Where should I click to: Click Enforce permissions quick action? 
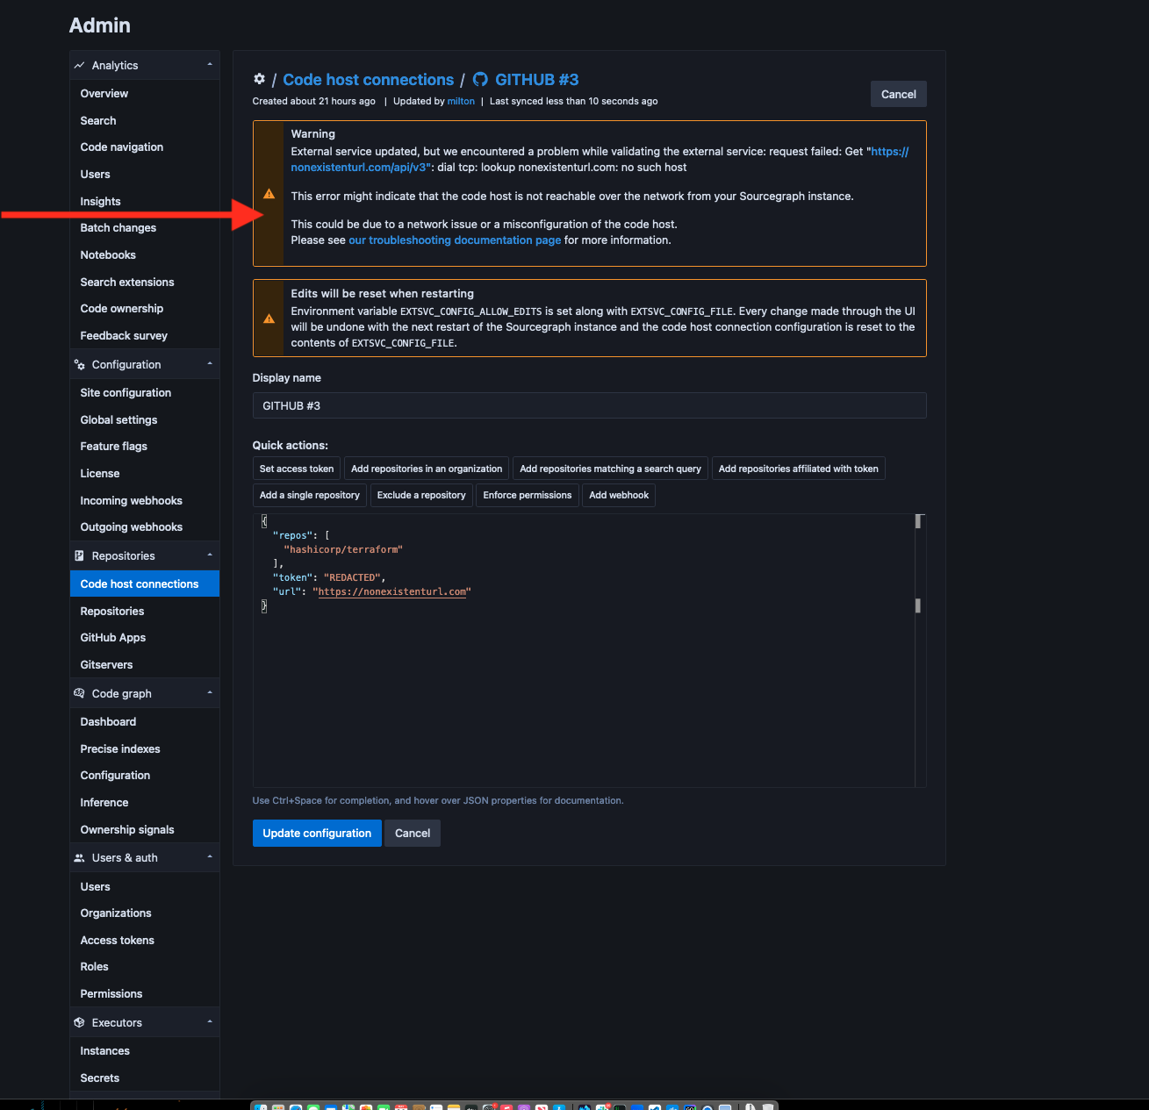pyautogui.click(x=528, y=496)
